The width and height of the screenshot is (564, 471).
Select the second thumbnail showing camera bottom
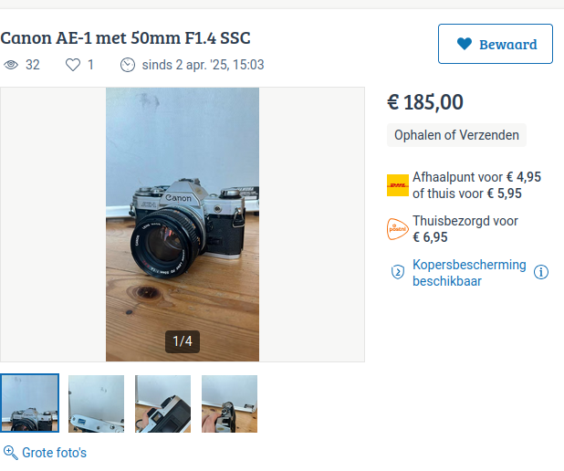(x=97, y=403)
